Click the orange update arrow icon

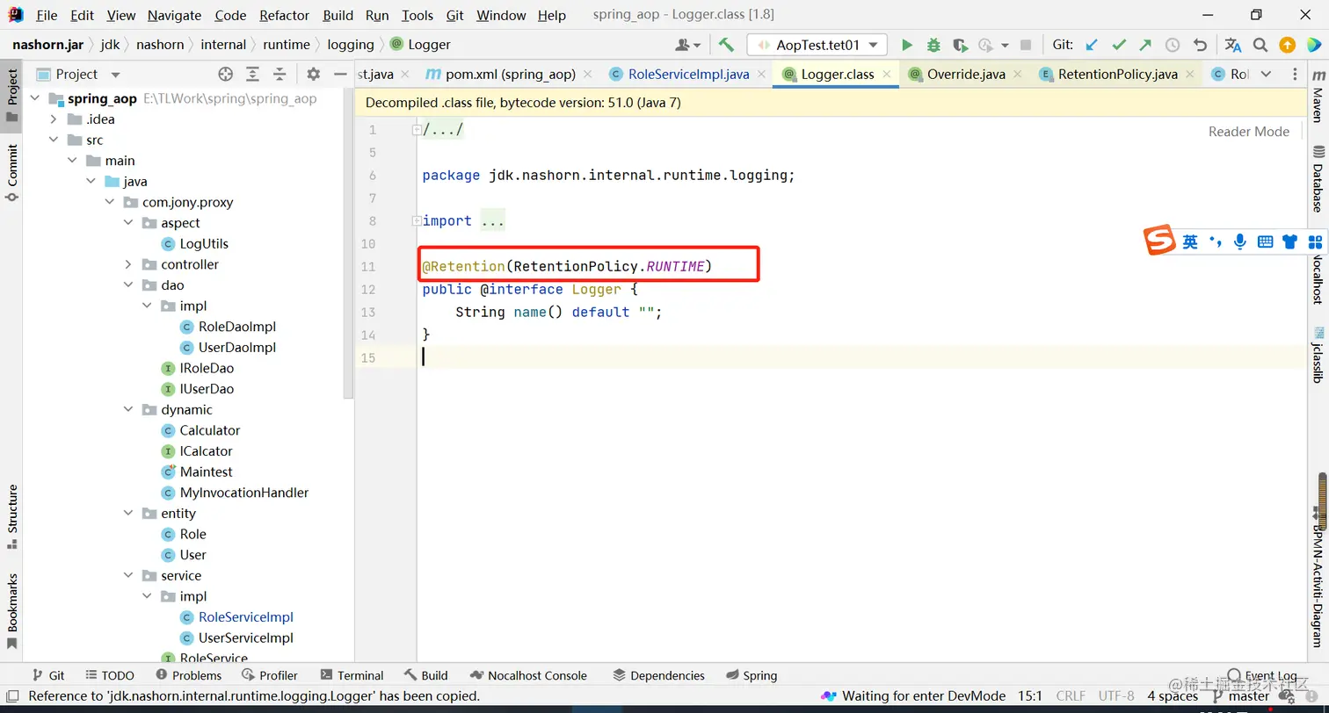[1287, 45]
